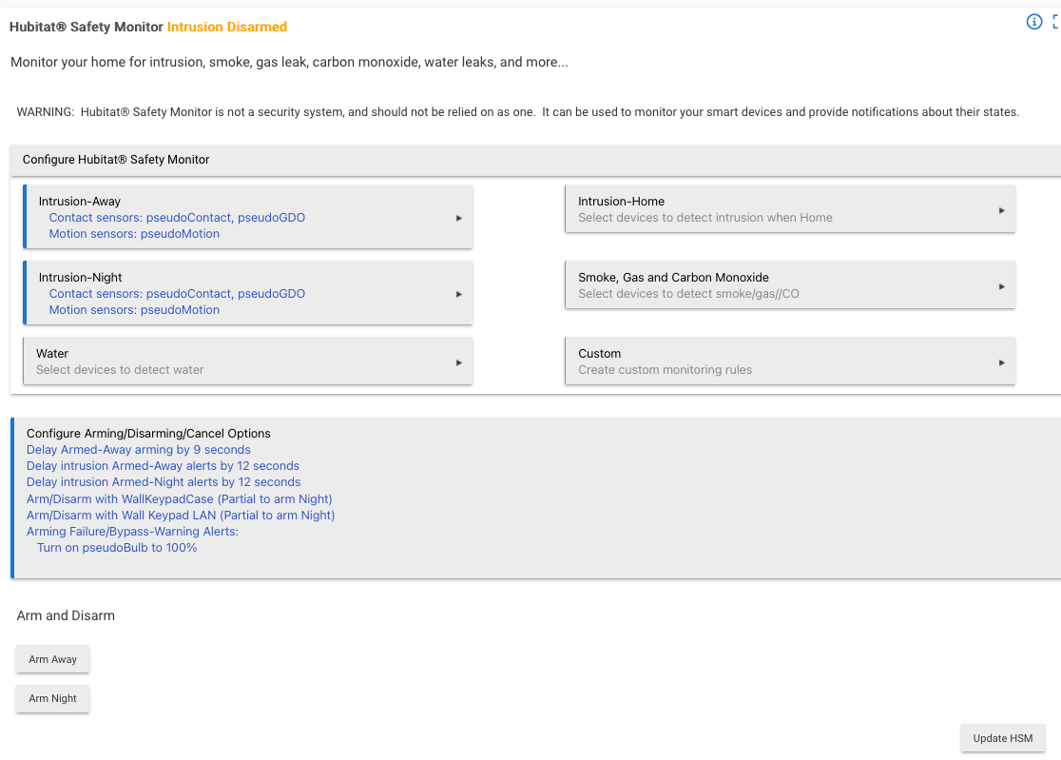Expand the Intrusion-Away panel arrow

coord(459,218)
